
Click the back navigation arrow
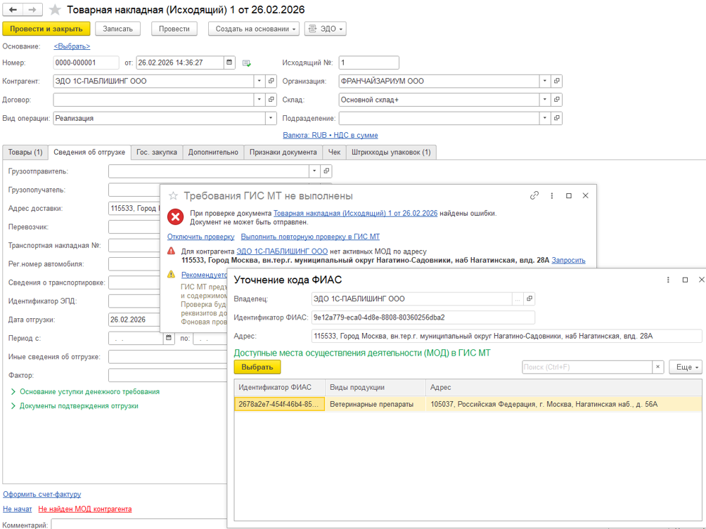(x=13, y=10)
